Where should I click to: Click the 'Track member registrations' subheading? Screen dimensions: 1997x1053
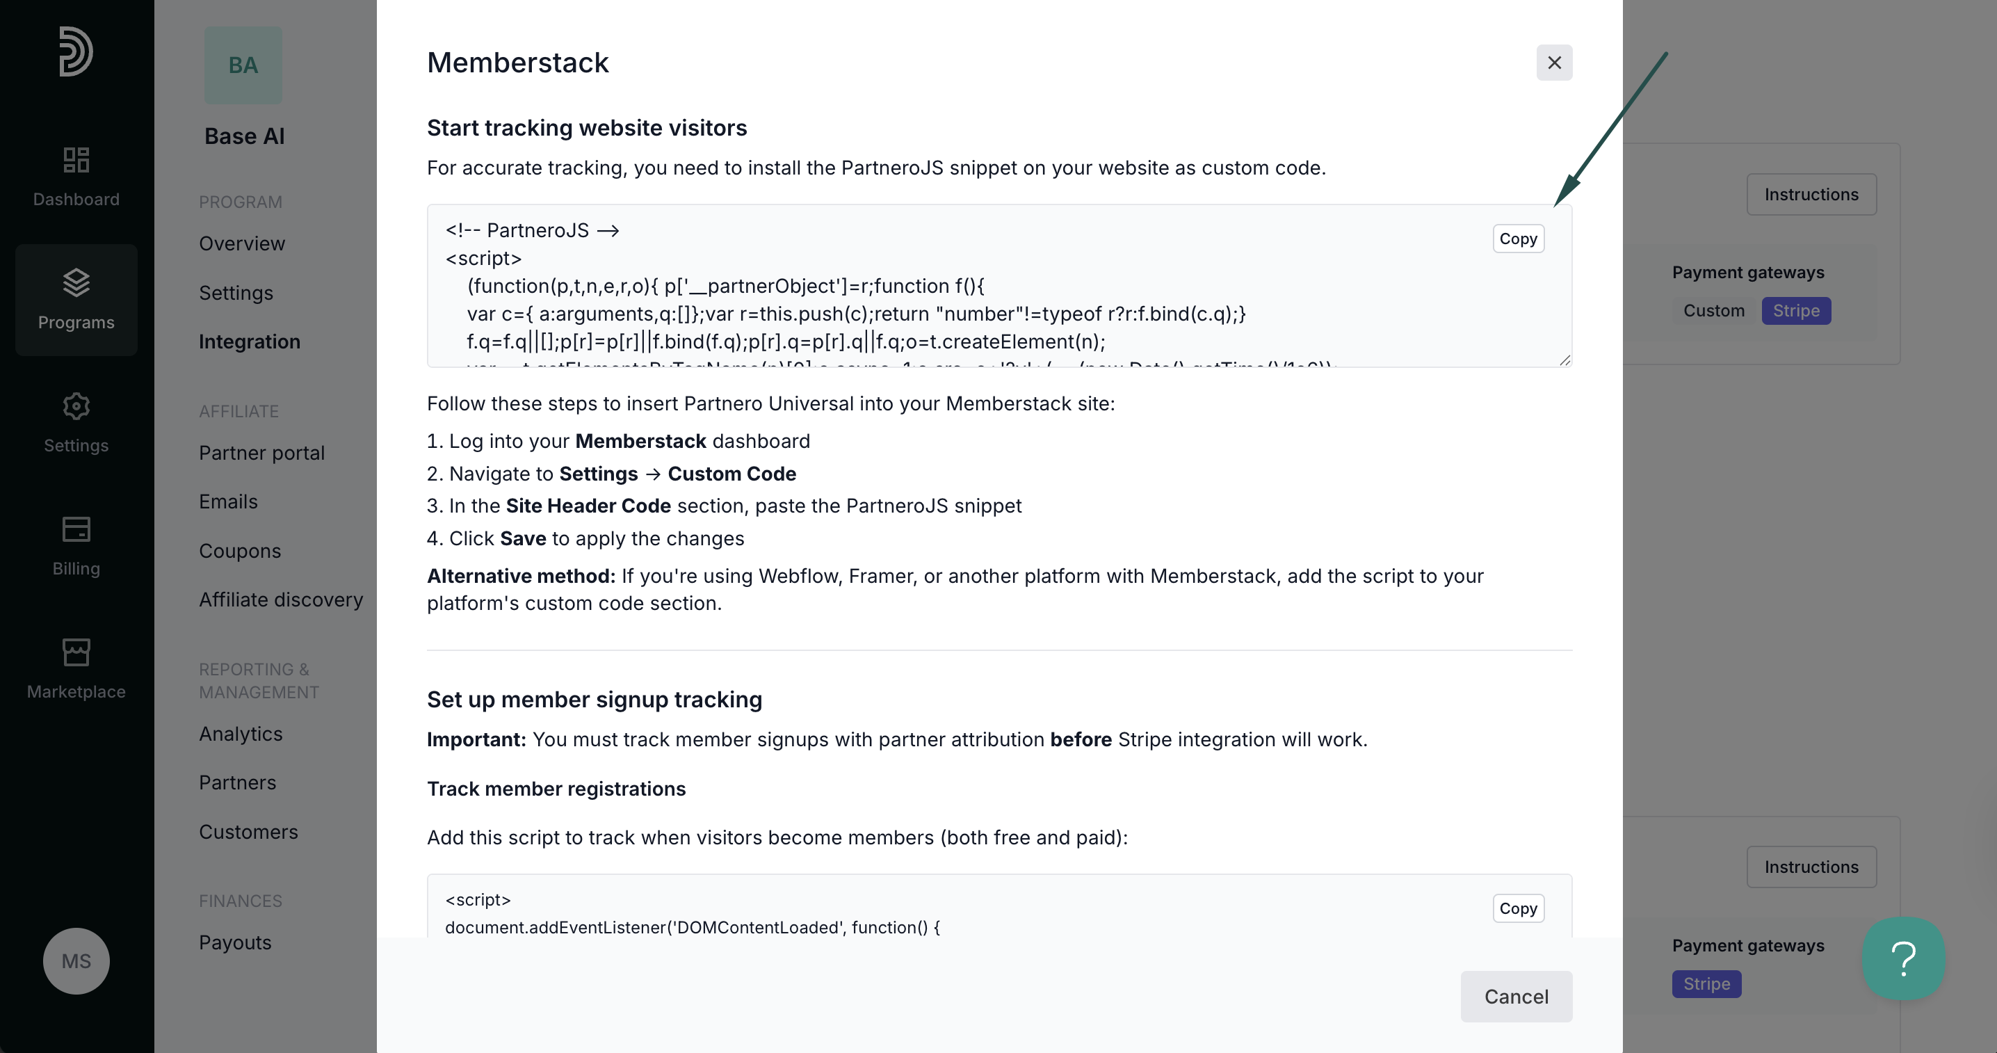tap(556, 789)
